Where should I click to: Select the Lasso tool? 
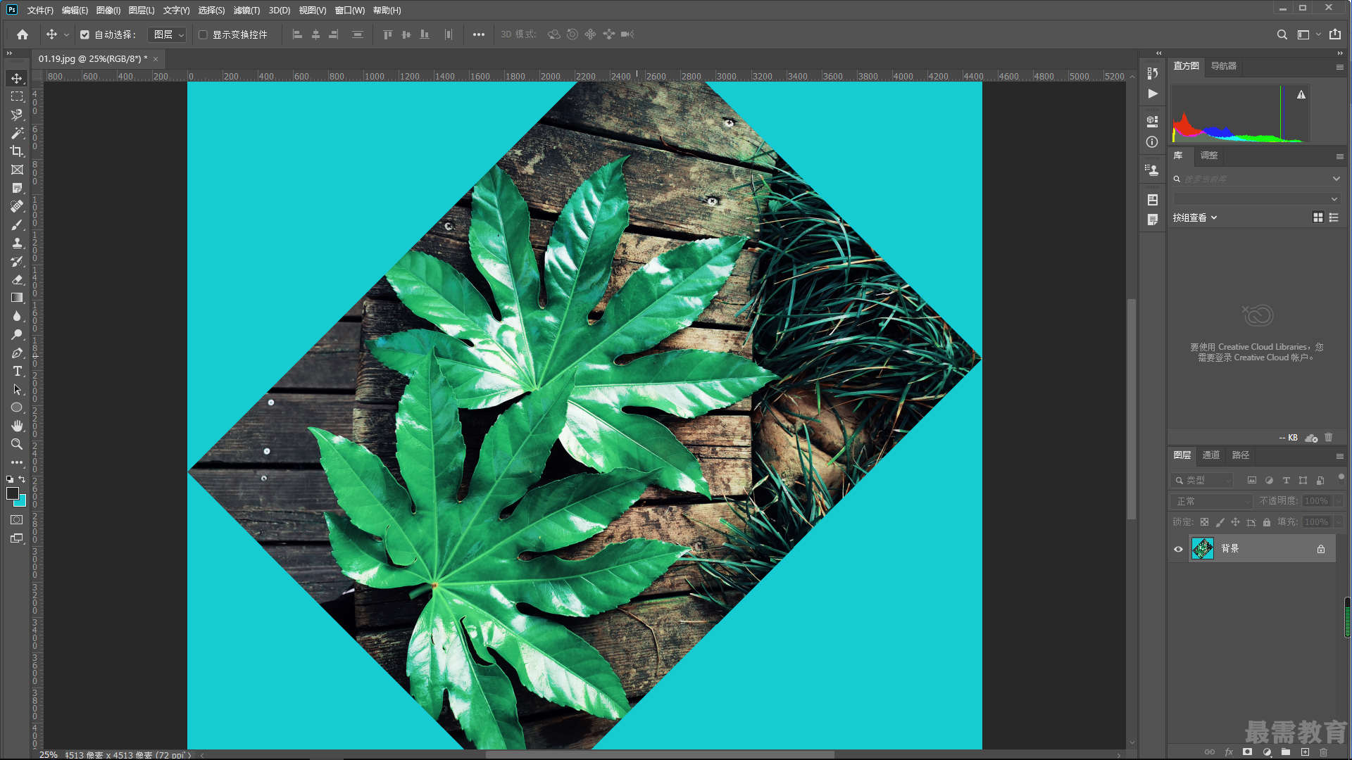click(x=17, y=115)
